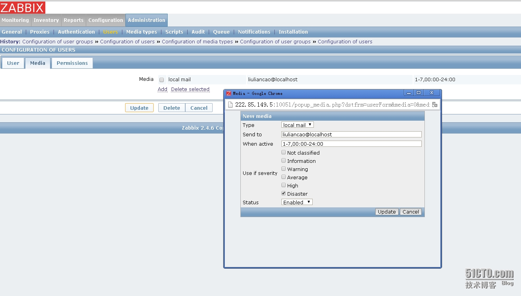Open first history link Configuration of user groups

[57, 41]
